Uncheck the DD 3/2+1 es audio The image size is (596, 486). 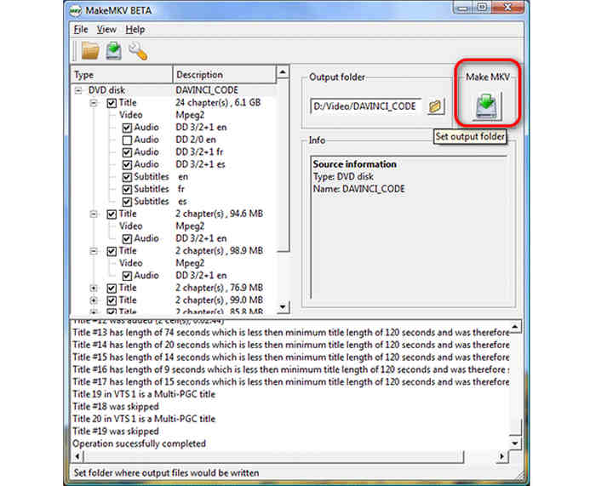click(127, 164)
